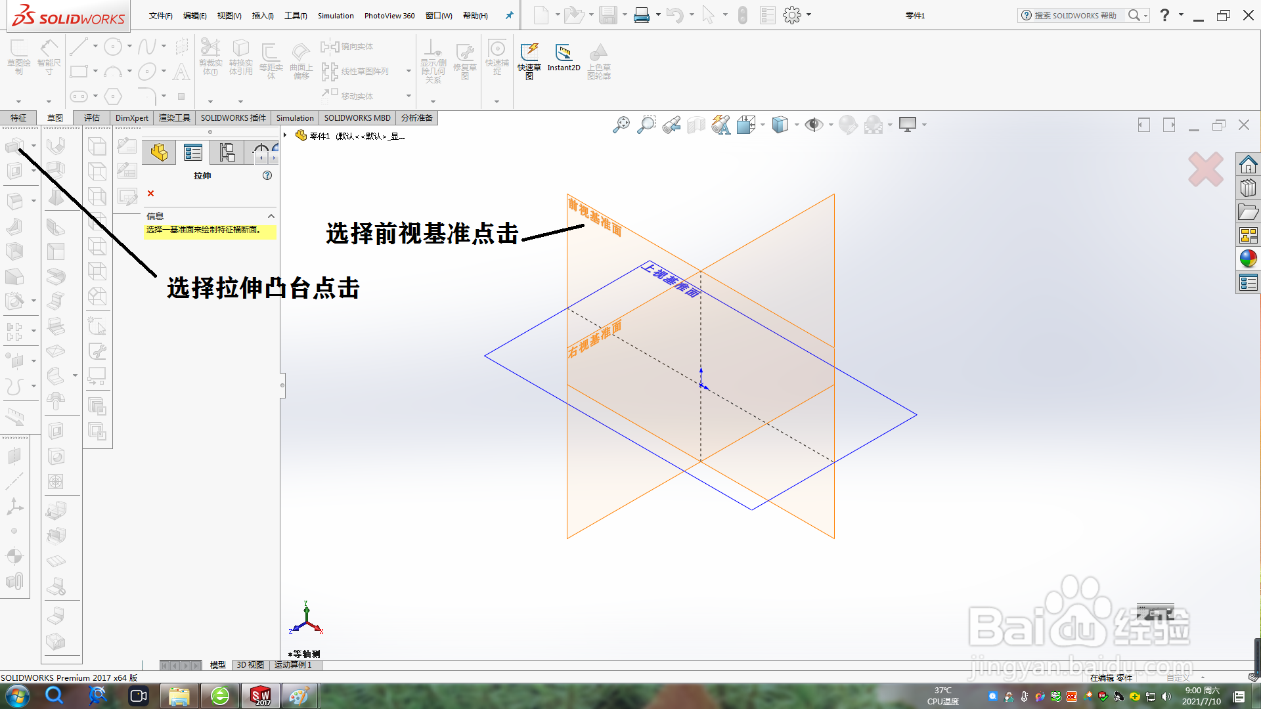Open the SOLIDWORKS 2017 taskbar button
The width and height of the screenshot is (1261, 709).
coord(261,696)
